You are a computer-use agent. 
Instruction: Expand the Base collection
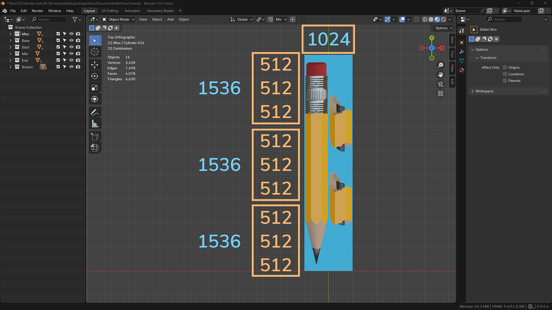tap(10, 40)
